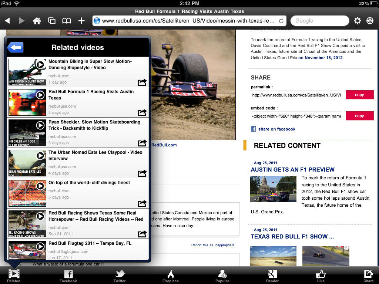The image size is (379, 284).
Task: Open TEXAS RED BULL F1 SHOW article
Action: 292,236
